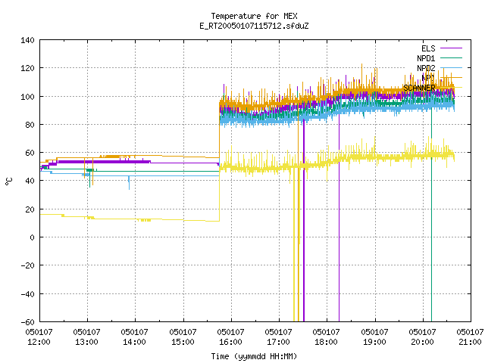Click the 21:00 x-axis tick label

470,342
